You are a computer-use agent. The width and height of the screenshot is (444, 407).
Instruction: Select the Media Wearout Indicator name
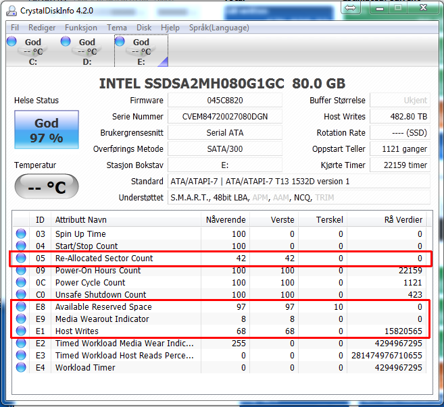coord(102,319)
